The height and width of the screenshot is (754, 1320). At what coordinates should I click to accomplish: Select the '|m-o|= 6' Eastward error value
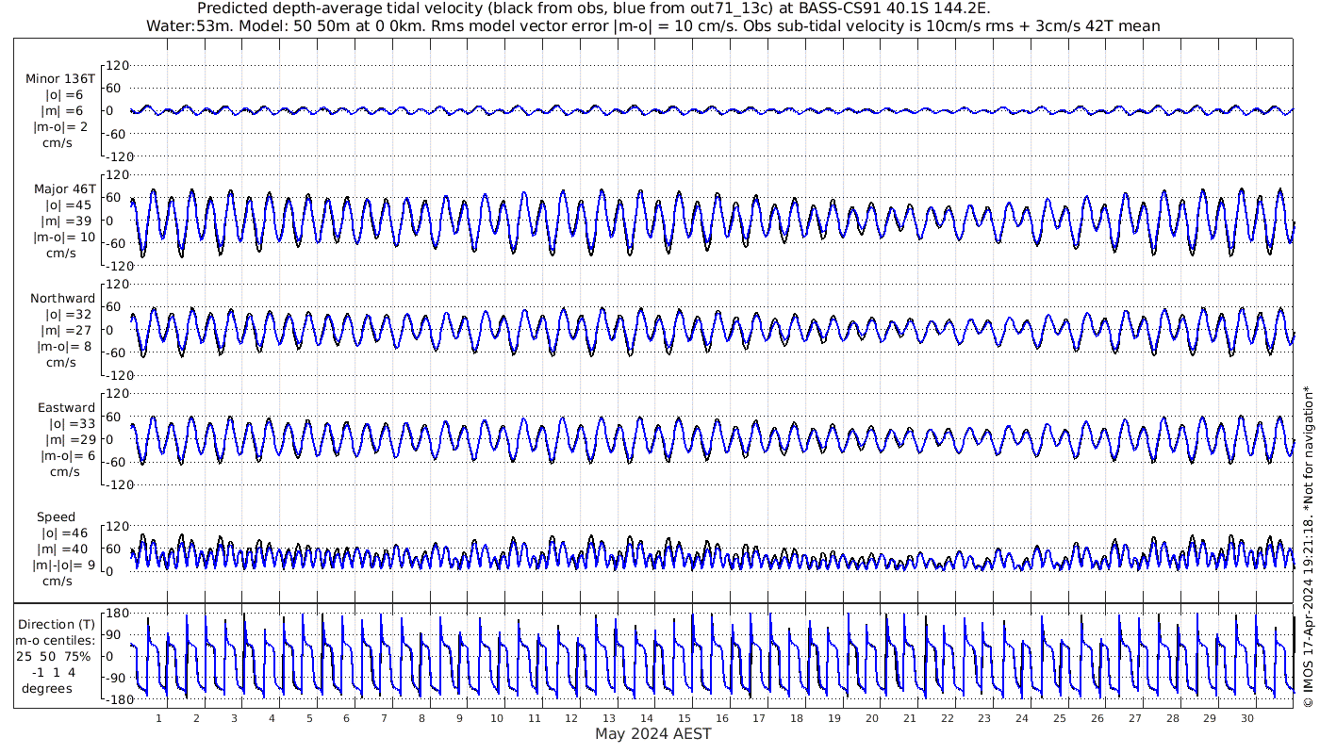click(x=67, y=456)
